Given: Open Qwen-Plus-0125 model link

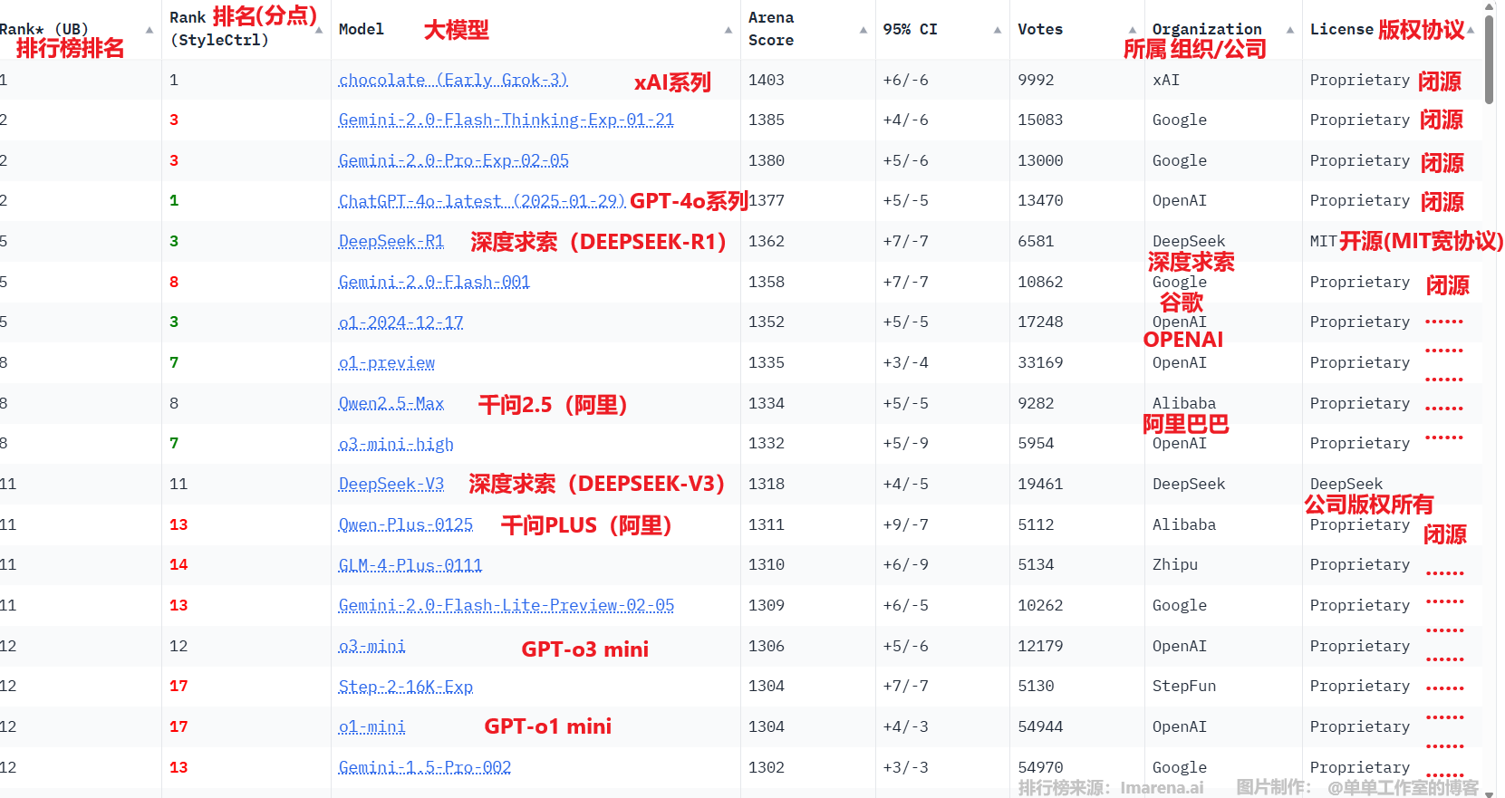Looking at the screenshot, I should click(x=405, y=524).
